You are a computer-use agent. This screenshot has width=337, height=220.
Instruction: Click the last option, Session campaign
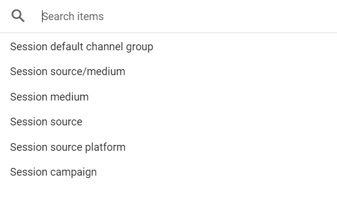pos(168,172)
